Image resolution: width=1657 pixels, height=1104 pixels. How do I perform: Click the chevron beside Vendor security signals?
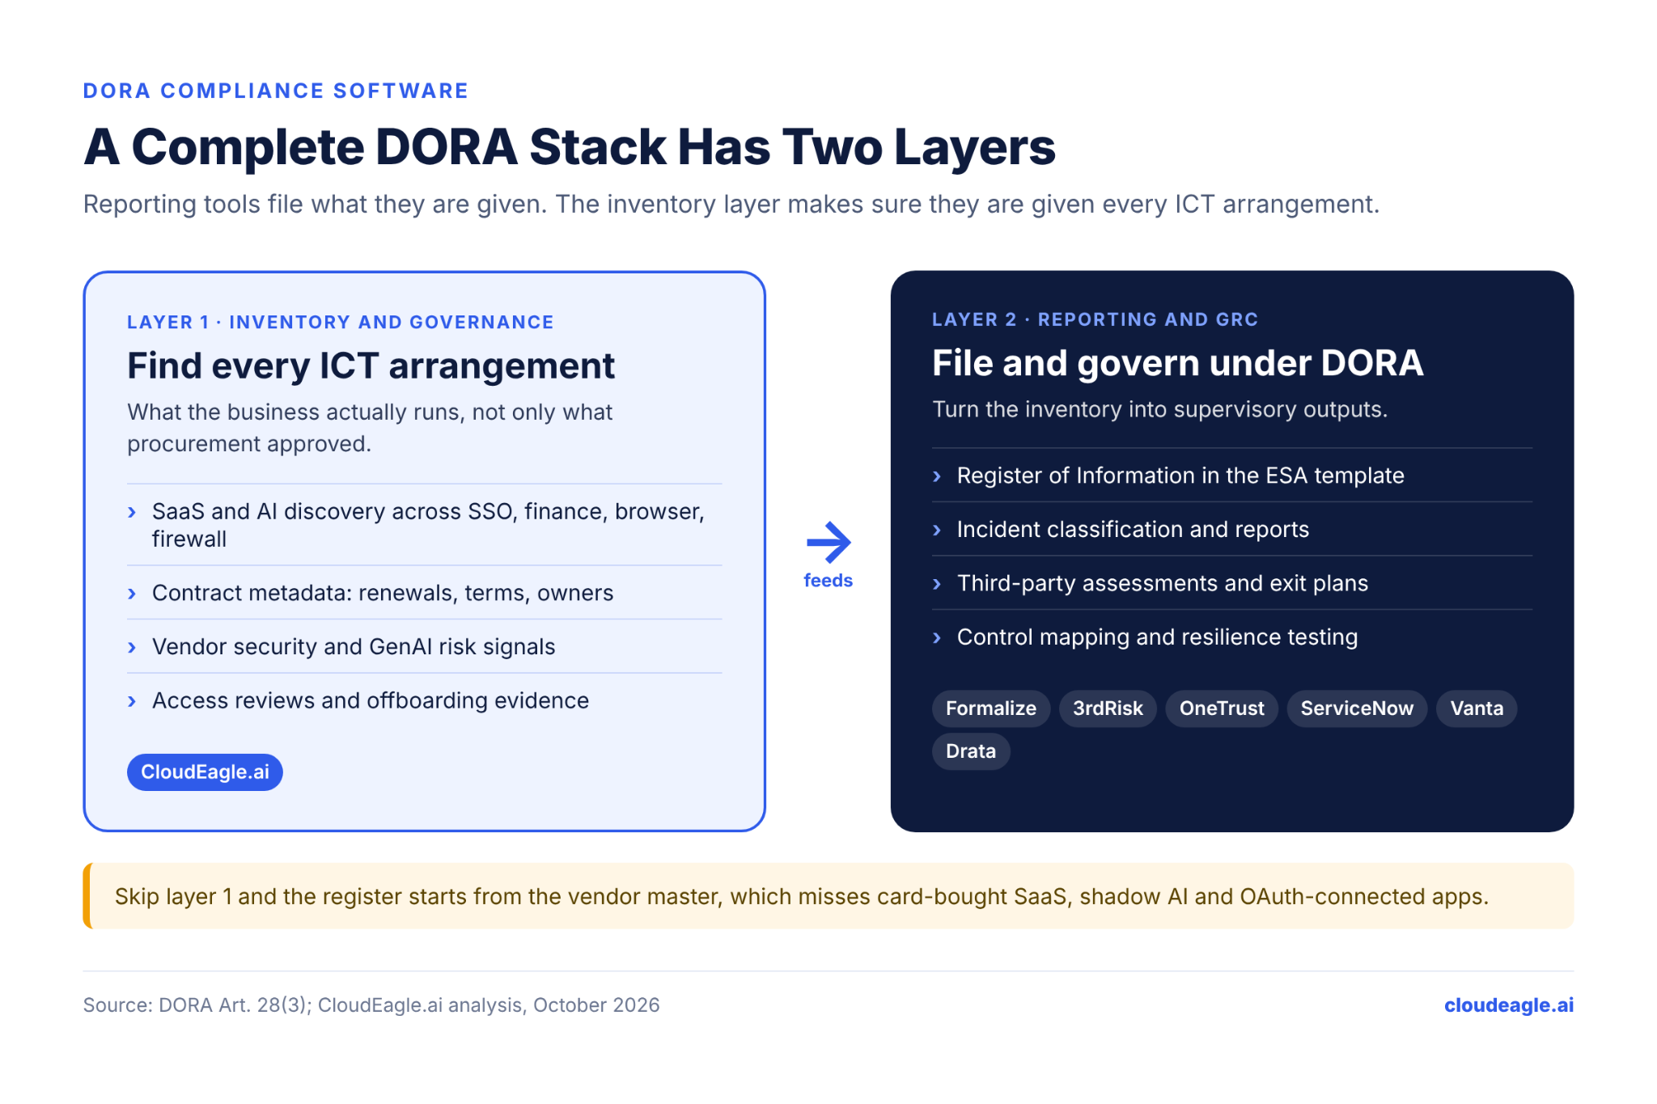132,647
